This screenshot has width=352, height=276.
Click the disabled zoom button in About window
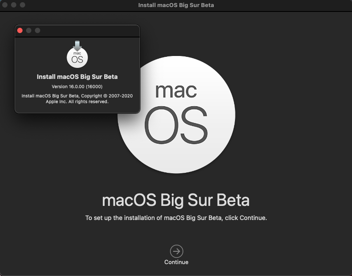[38, 30]
